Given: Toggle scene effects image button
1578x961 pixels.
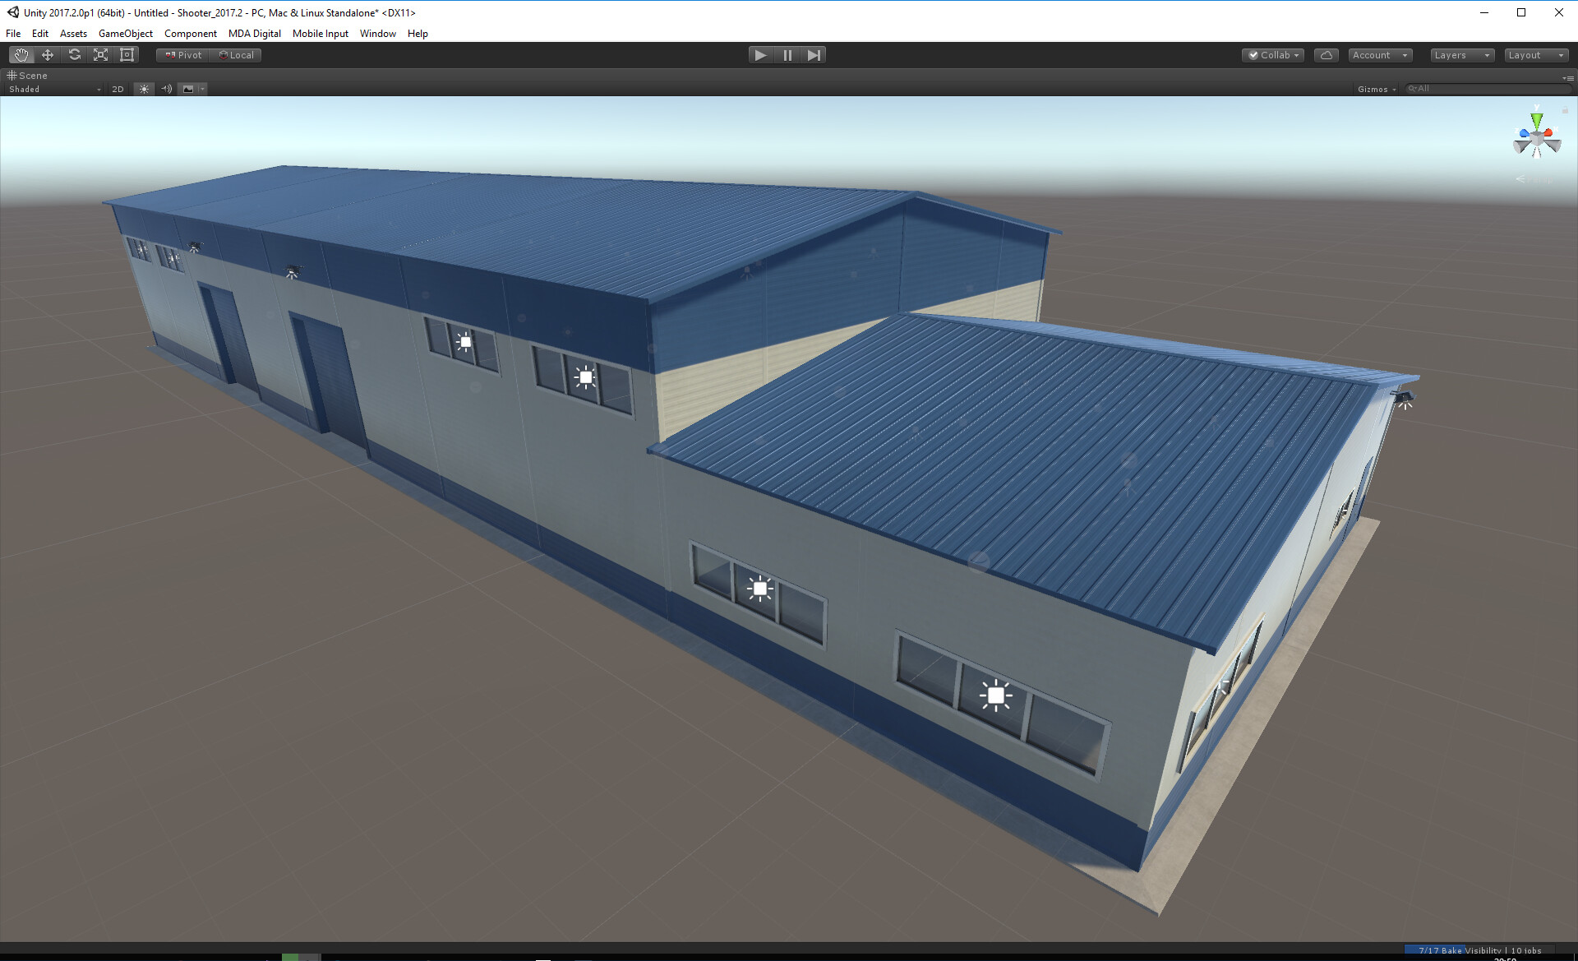Looking at the screenshot, I should (188, 89).
